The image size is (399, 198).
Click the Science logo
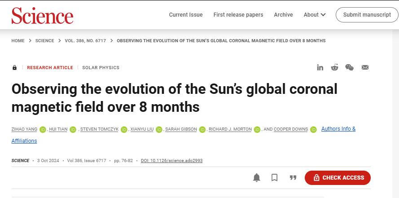[x=42, y=15]
